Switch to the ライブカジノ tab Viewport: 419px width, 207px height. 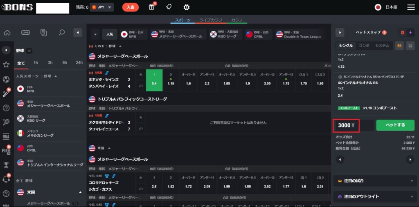pyautogui.click(x=210, y=20)
